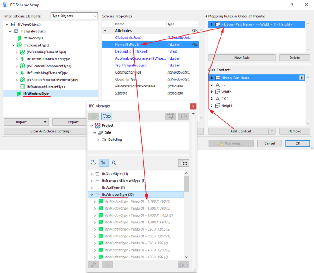Open the Library Part Name content flyout arrow
The width and height of the screenshot is (314, 273).
coord(301,78)
